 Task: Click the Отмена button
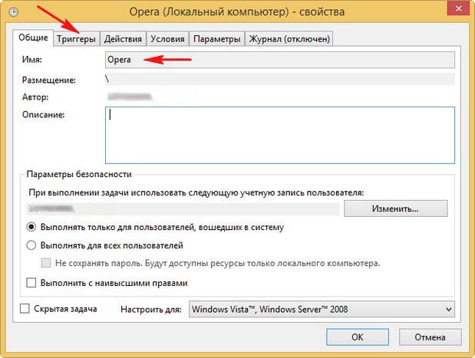click(x=430, y=337)
